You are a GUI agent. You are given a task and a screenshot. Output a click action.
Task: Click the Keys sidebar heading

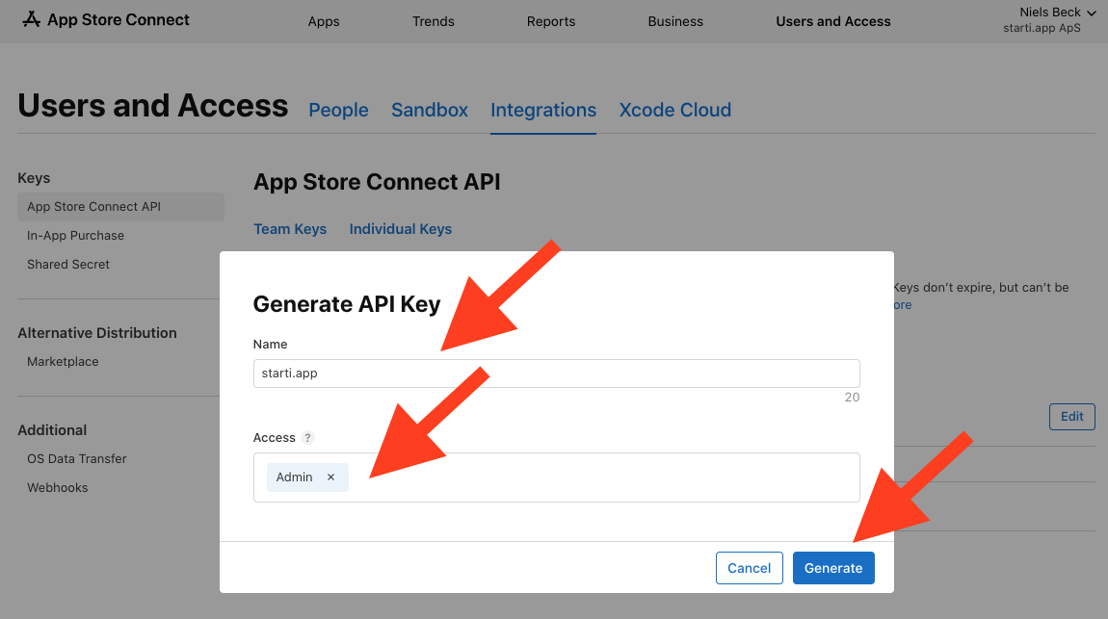tap(34, 178)
